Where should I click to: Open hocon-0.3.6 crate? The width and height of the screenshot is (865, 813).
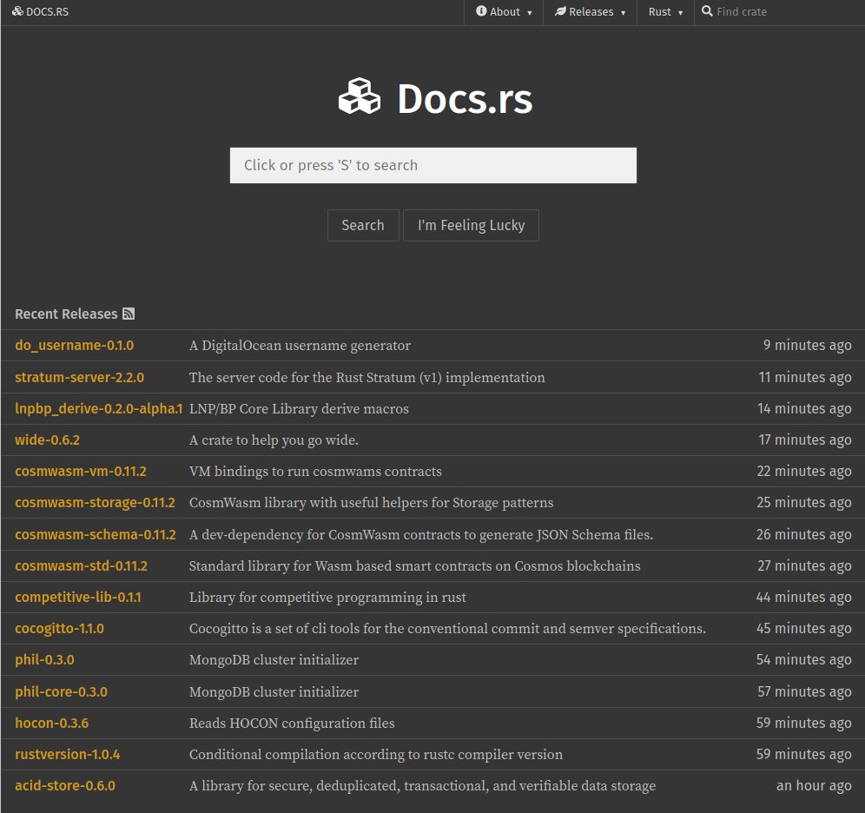tap(52, 723)
